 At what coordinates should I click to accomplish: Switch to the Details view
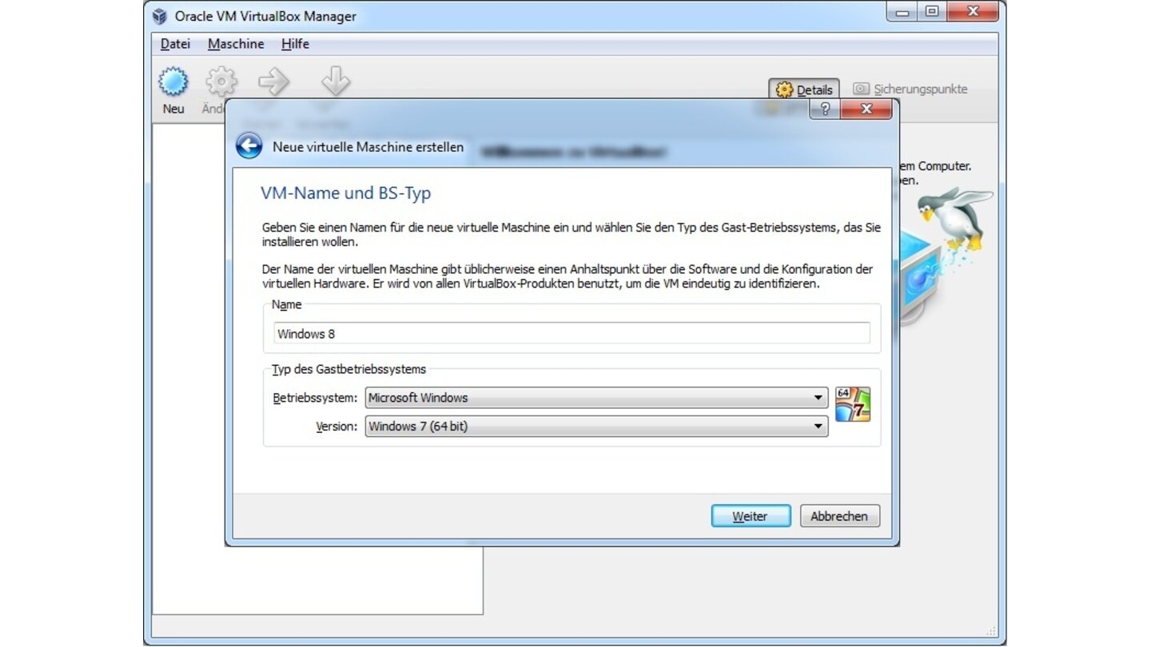pyautogui.click(x=804, y=89)
